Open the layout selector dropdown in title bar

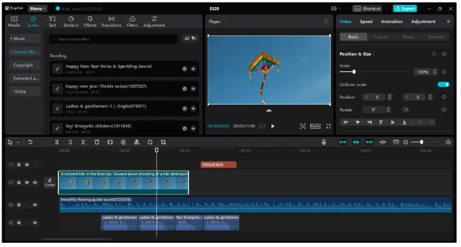pos(336,8)
